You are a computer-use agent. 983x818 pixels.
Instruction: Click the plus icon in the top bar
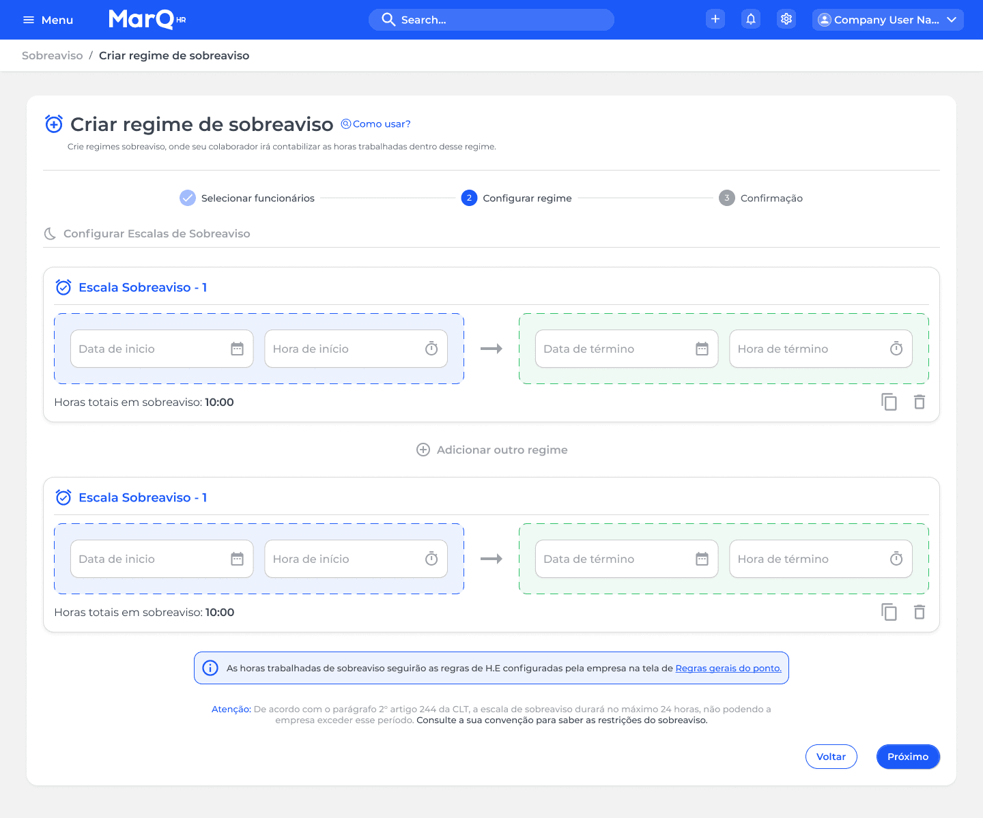pos(715,19)
